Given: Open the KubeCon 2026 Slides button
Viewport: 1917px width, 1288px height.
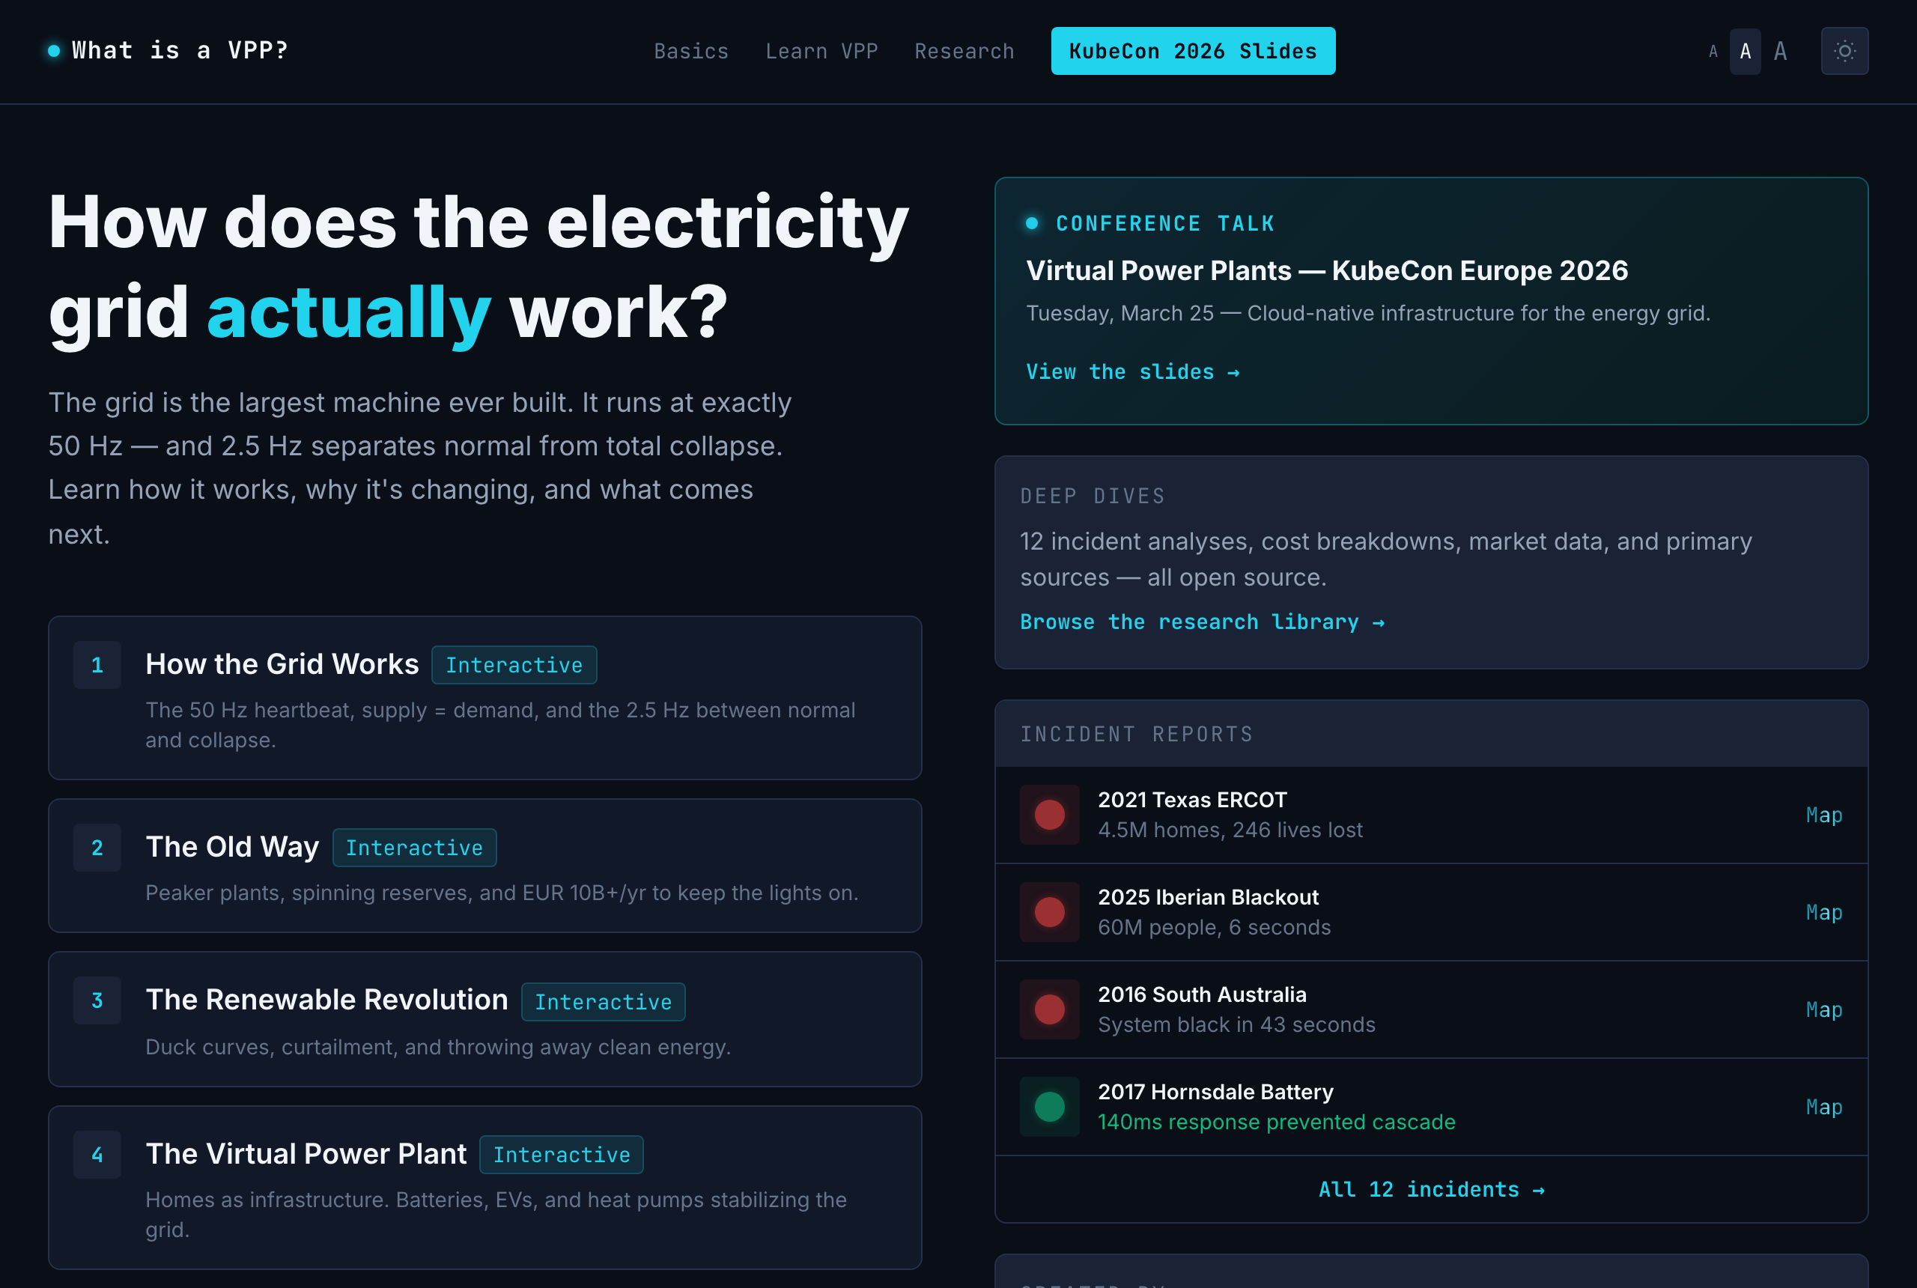Looking at the screenshot, I should pos(1193,51).
